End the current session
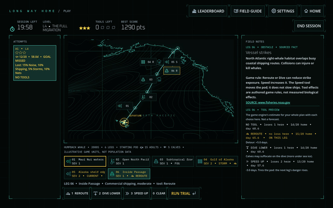 pos(309,26)
